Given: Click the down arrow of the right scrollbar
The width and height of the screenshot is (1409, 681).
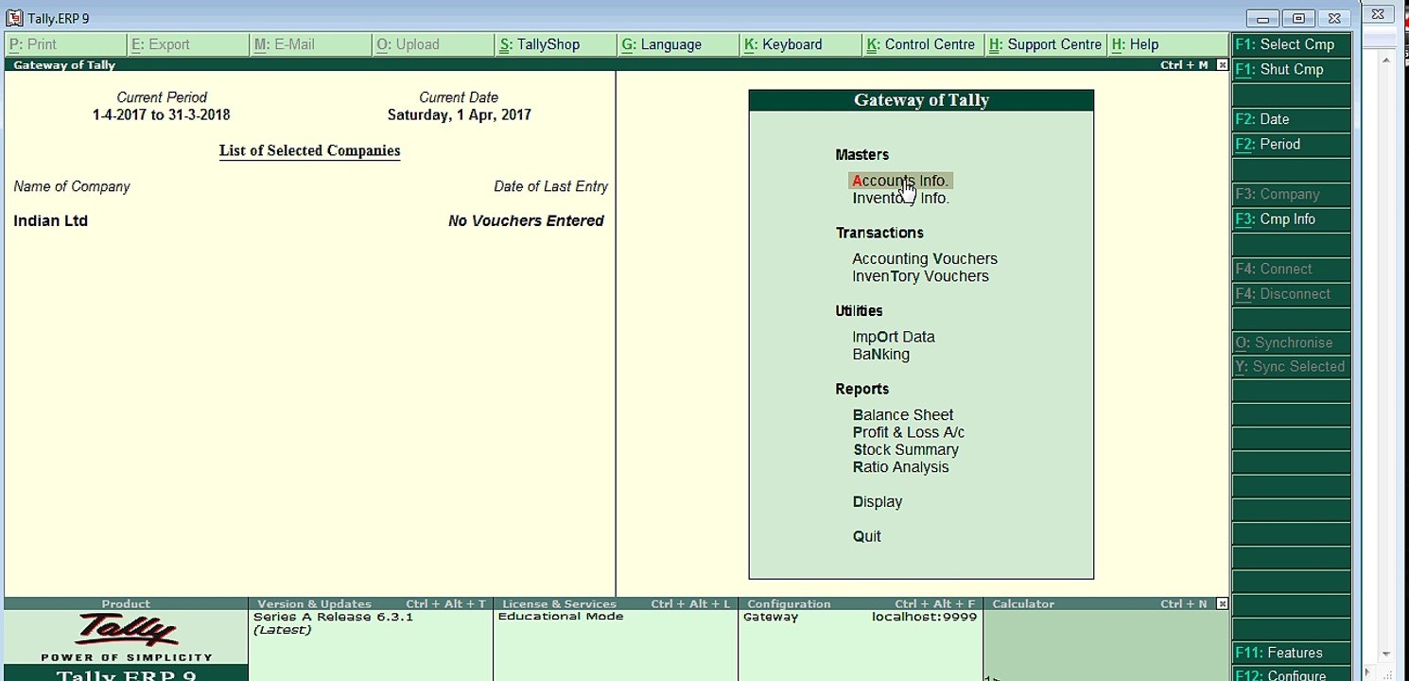Looking at the screenshot, I should coord(1386,654).
